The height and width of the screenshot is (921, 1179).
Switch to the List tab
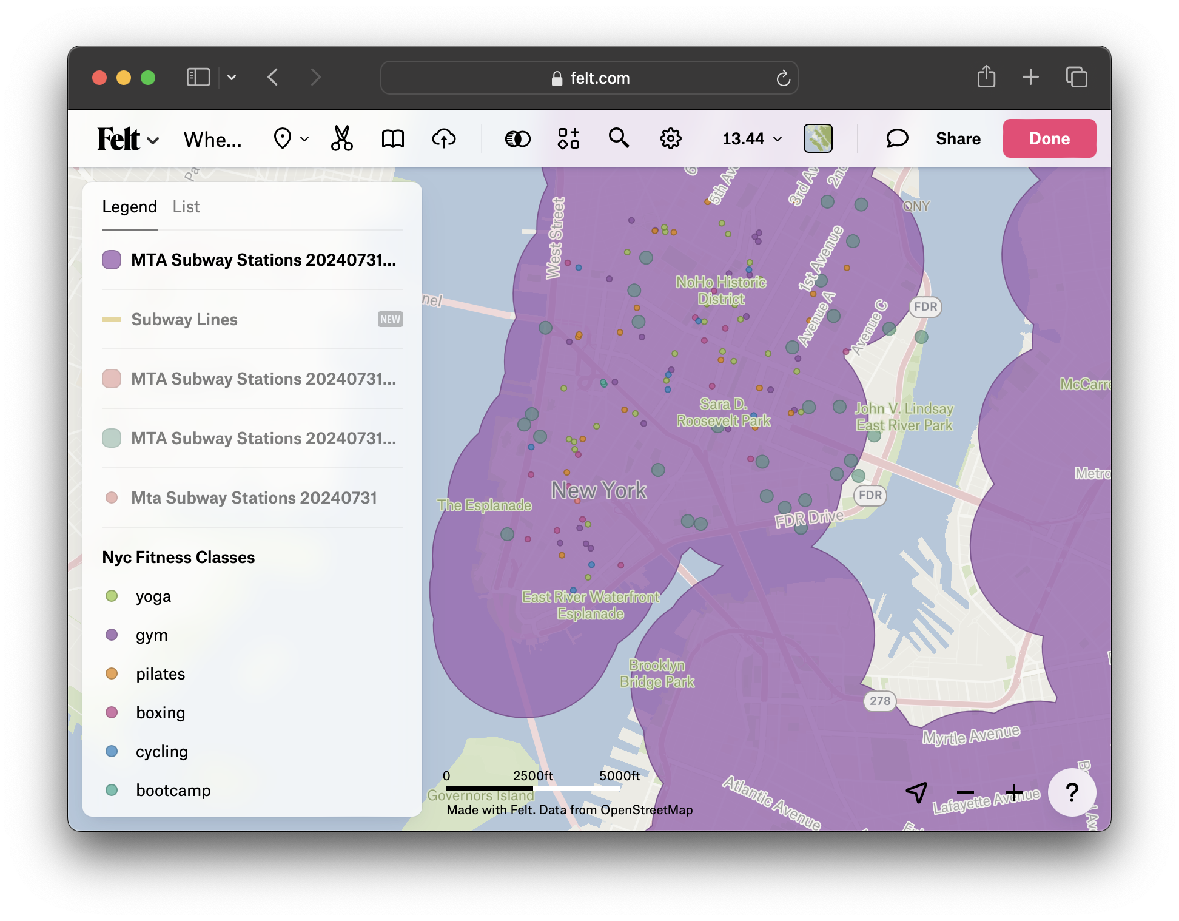[x=186, y=207]
